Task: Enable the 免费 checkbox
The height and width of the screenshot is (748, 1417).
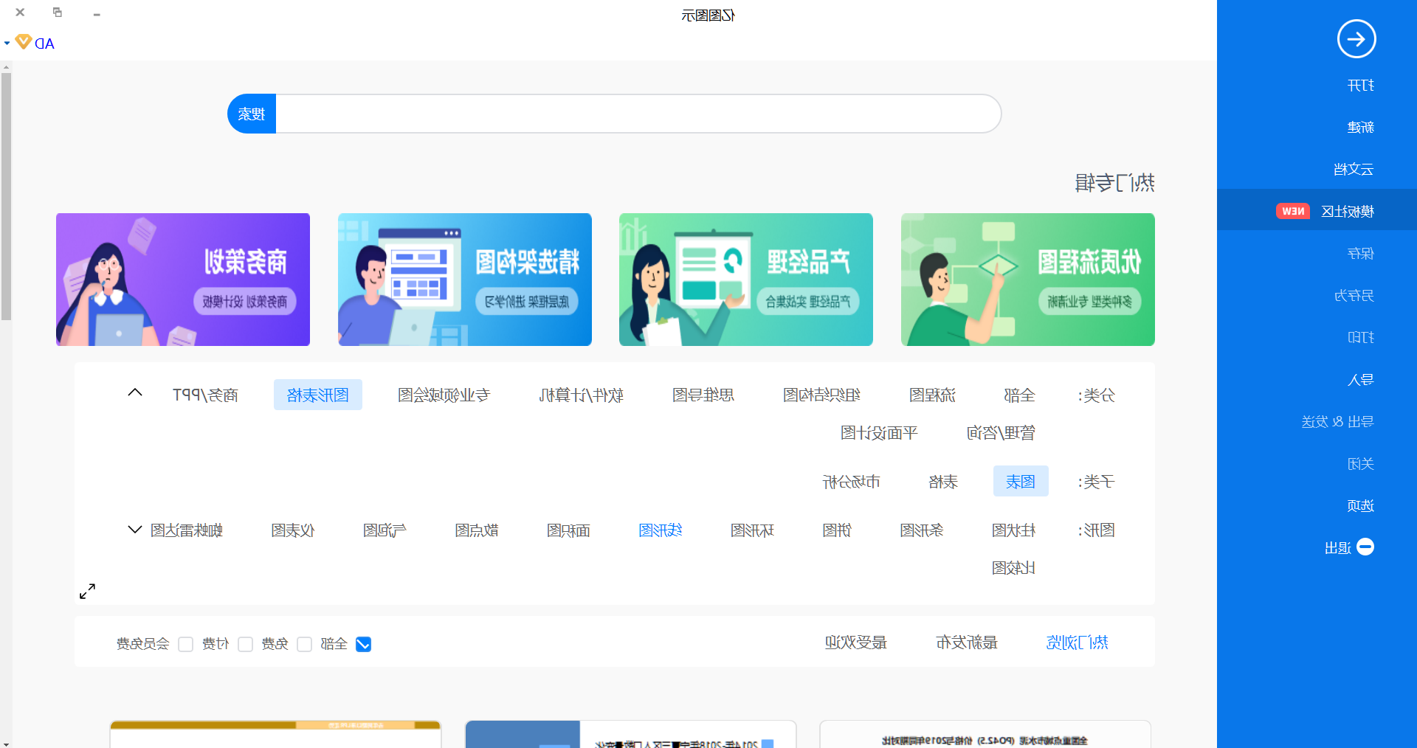Action: coord(304,644)
